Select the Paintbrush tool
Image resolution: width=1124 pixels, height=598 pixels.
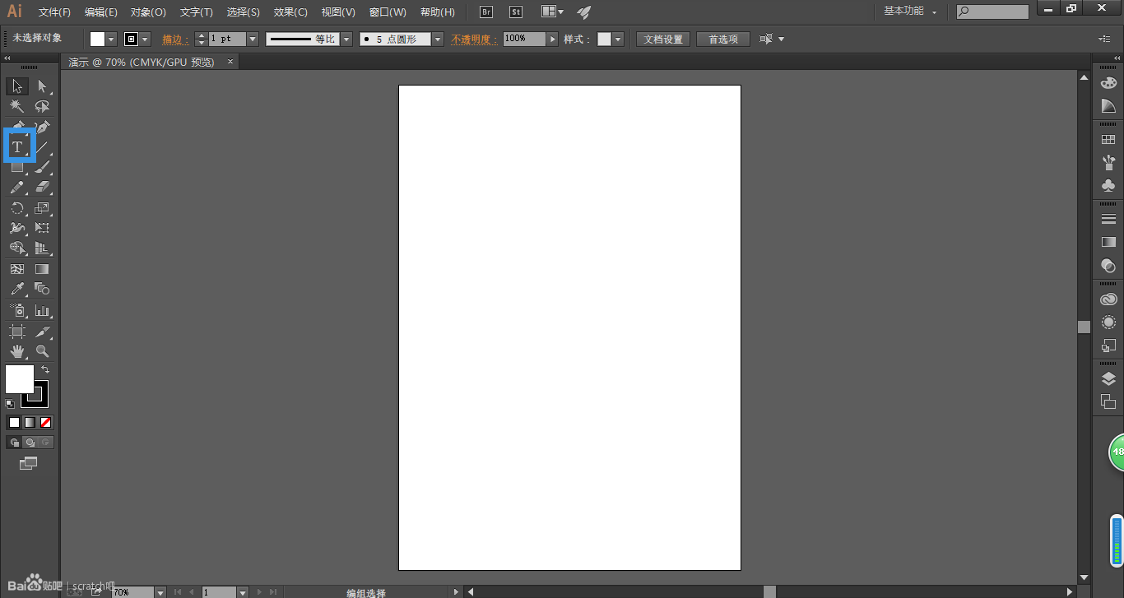[x=42, y=167]
